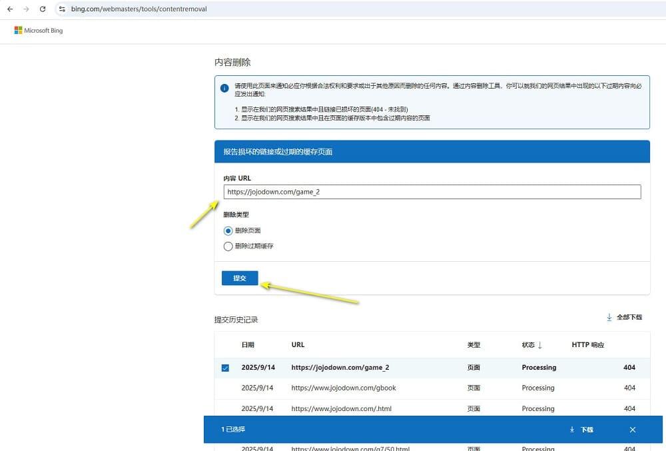Select the 删除过期缓存 radio button
666x451 pixels.
point(228,246)
